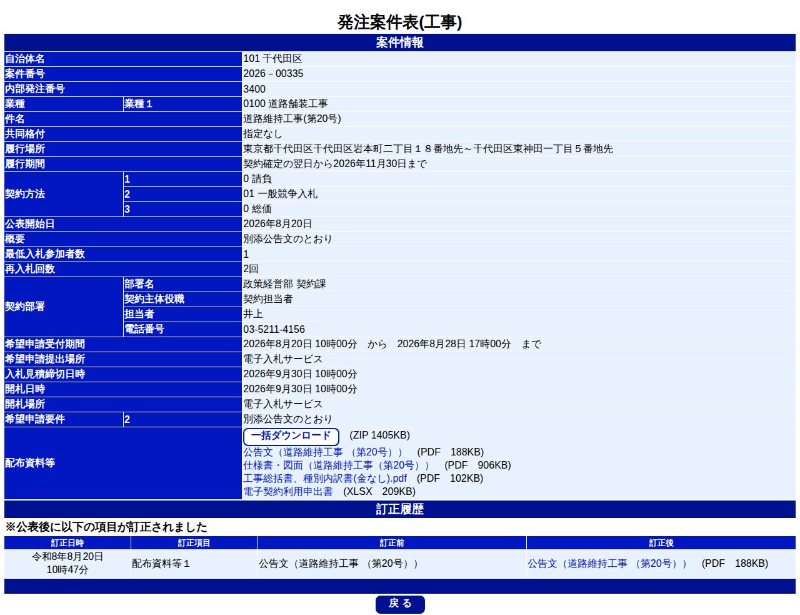Screen dimensions: 800x615
Task: Click the 訂正履歴 section header
Action: 400,509
